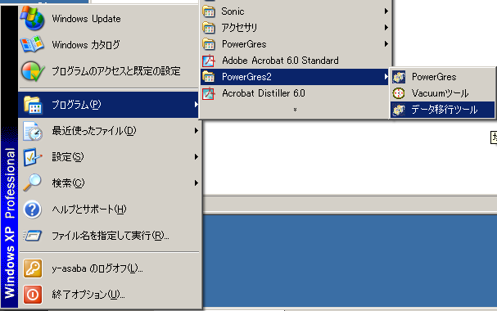This screenshot has height=311, width=497.
Task: Expand the 設定 submenu arrow
Action: 197,157
